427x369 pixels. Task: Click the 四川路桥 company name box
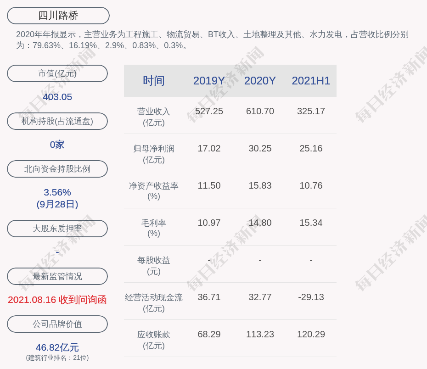[x=57, y=15]
